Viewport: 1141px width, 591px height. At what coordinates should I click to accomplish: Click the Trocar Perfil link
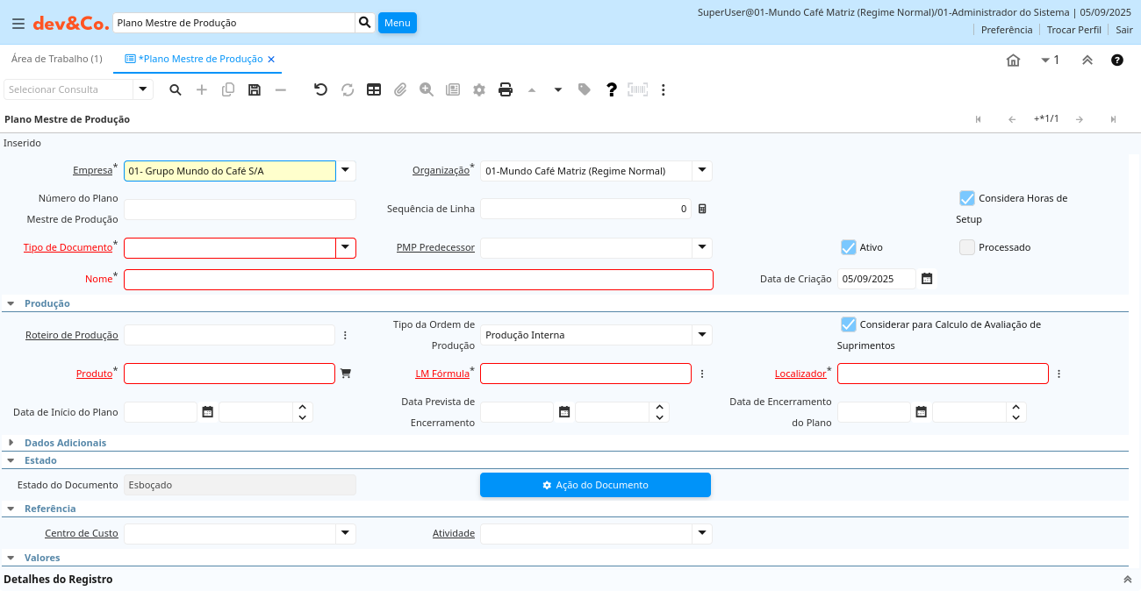tap(1073, 30)
